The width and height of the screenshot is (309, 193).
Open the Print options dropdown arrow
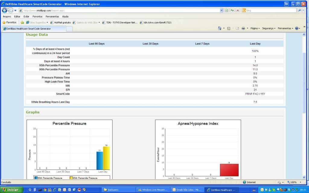pos(247,28)
